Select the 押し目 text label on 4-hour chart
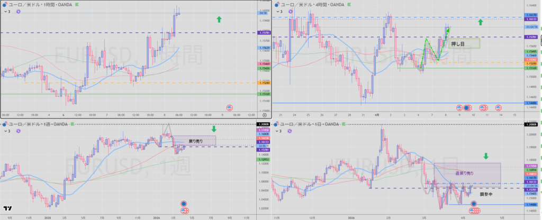 tap(457, 43)
